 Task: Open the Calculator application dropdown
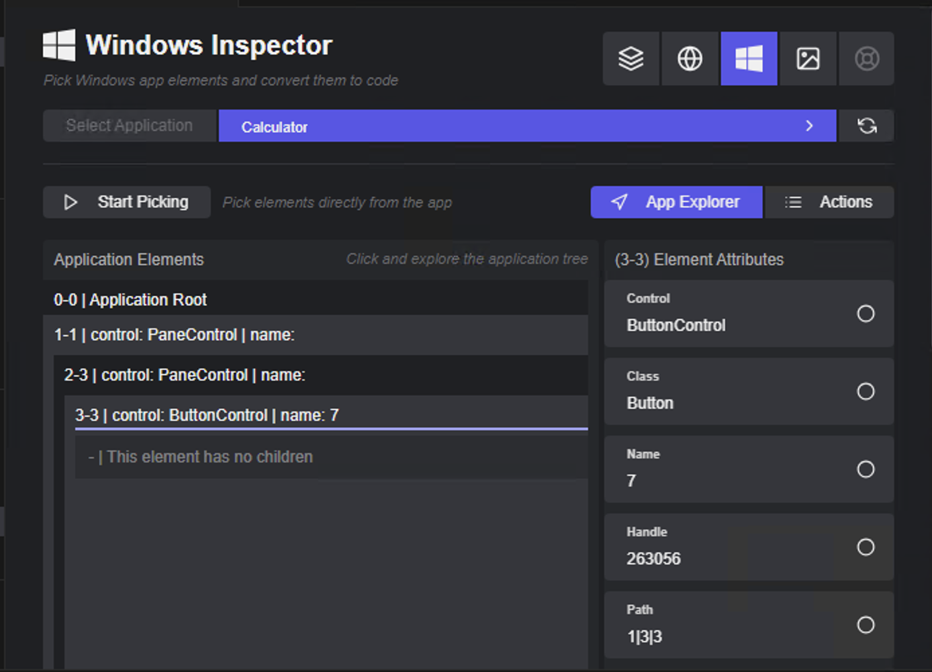pos(527,126)
